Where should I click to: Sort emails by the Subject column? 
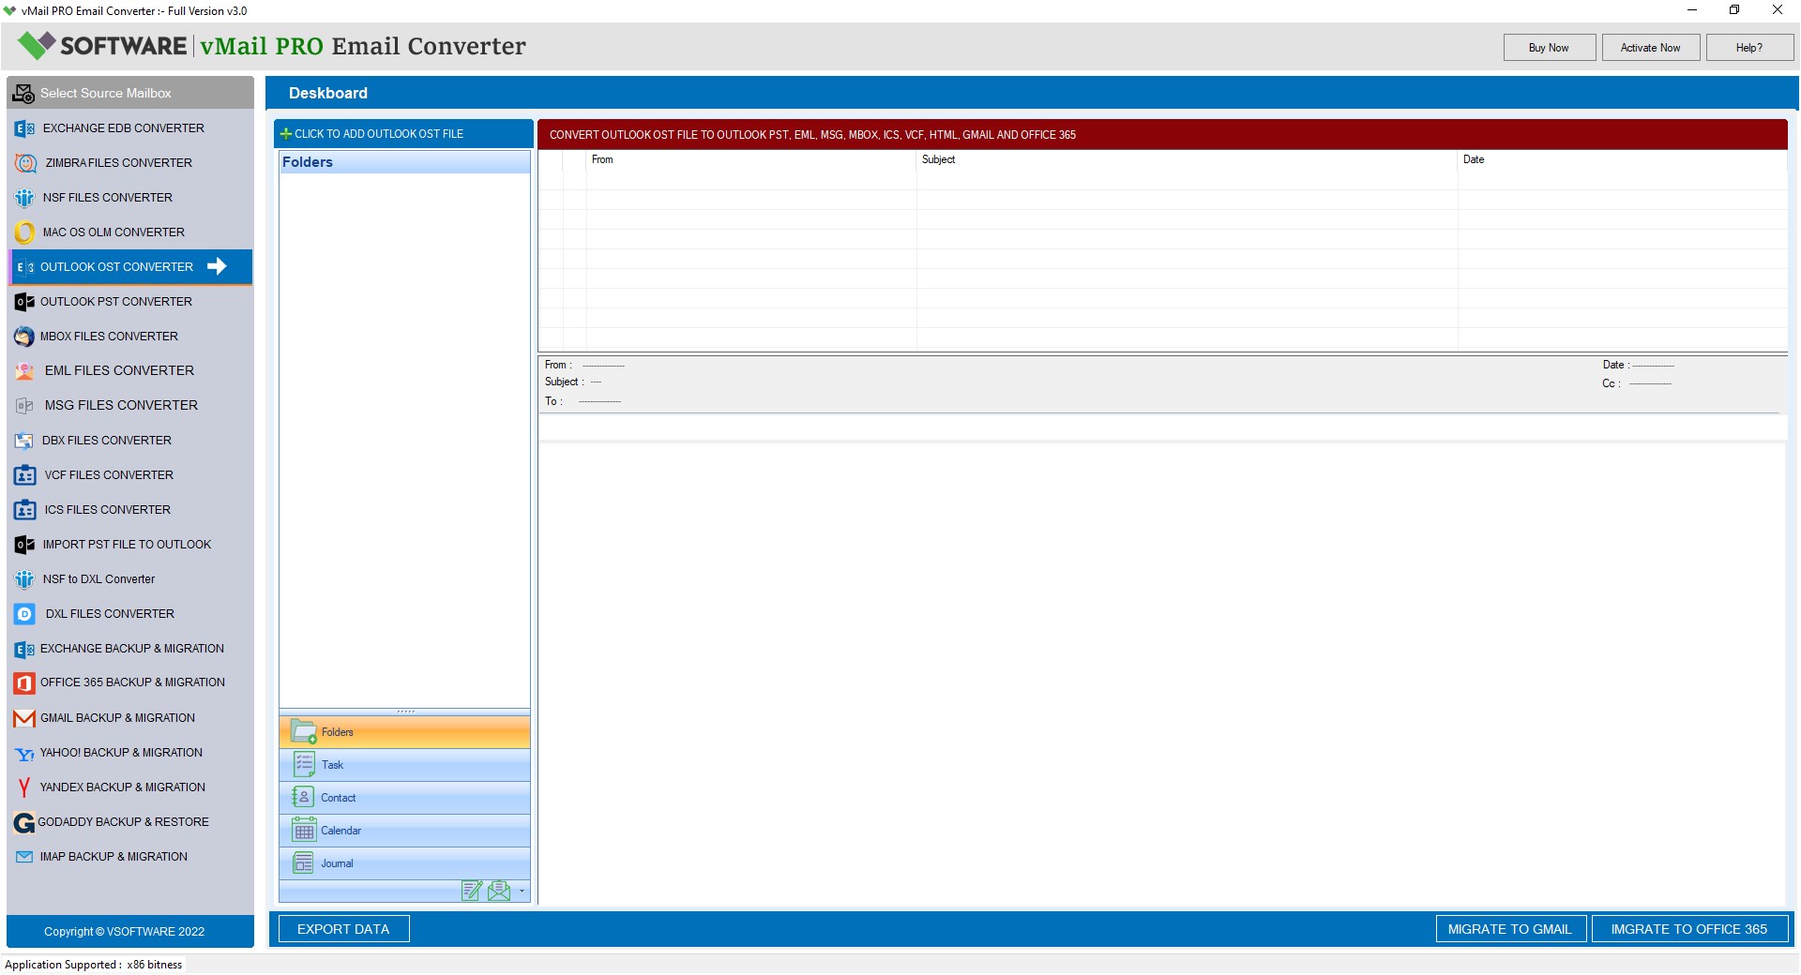[x=1187, y=160]
